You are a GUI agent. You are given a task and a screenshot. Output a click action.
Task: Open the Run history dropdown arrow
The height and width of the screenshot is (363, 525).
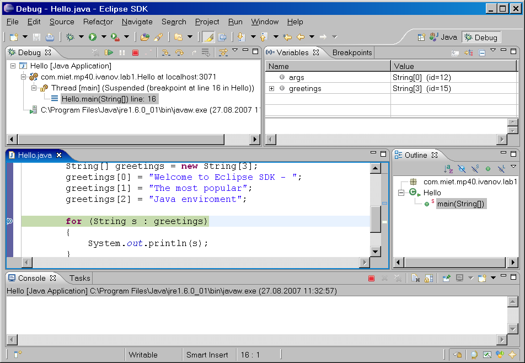[x=104, y=37]
